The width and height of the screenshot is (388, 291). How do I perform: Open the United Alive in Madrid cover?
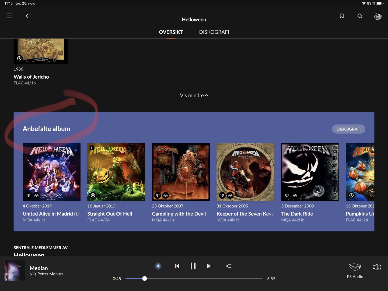point(51,172)
